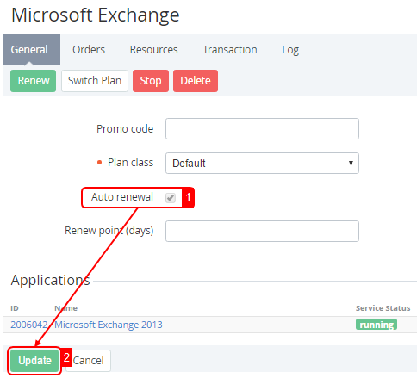Switch to the Orders tab
Image resolution: width=417 pixels, height=378 pixels.
tap(89, 50)
